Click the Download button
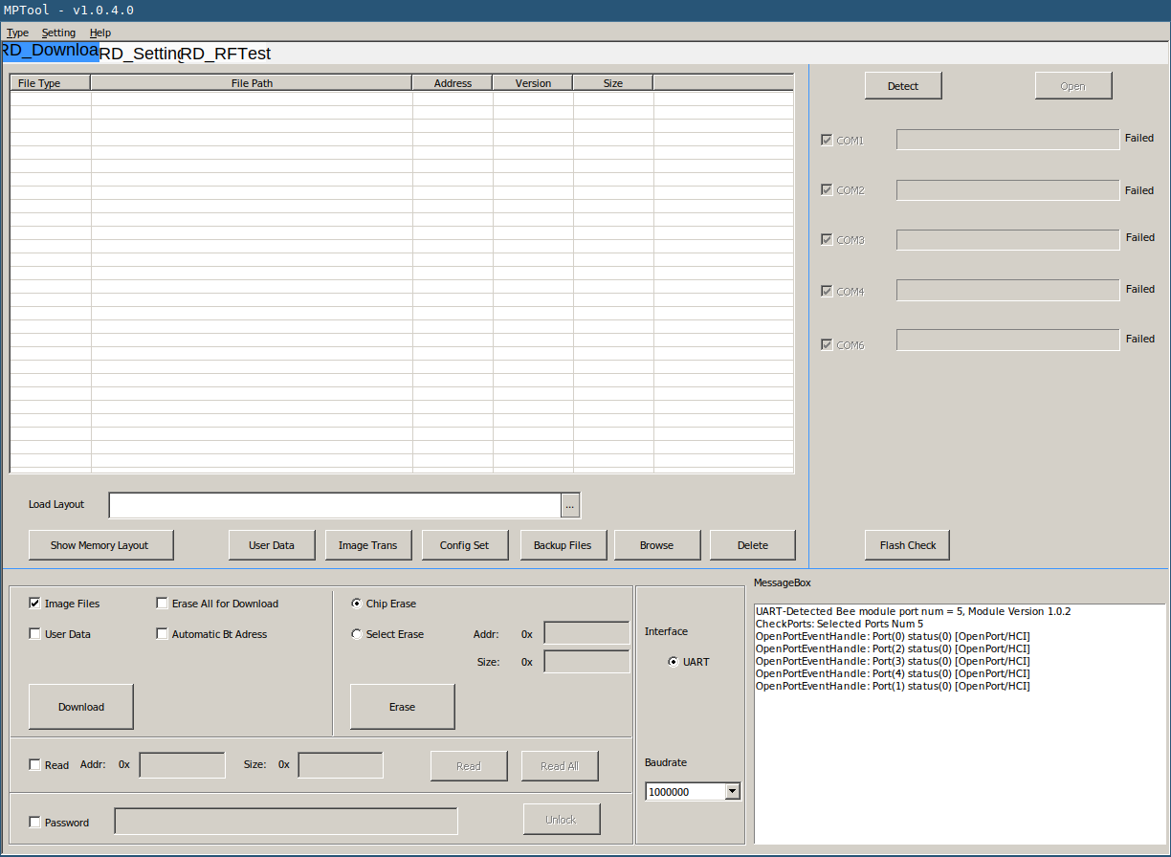The height and width of the screenshot is (857, 1171). click(x=81, y=707)
